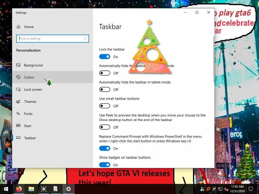
Task: Maximize the Settings window
Action: [197, 12]
